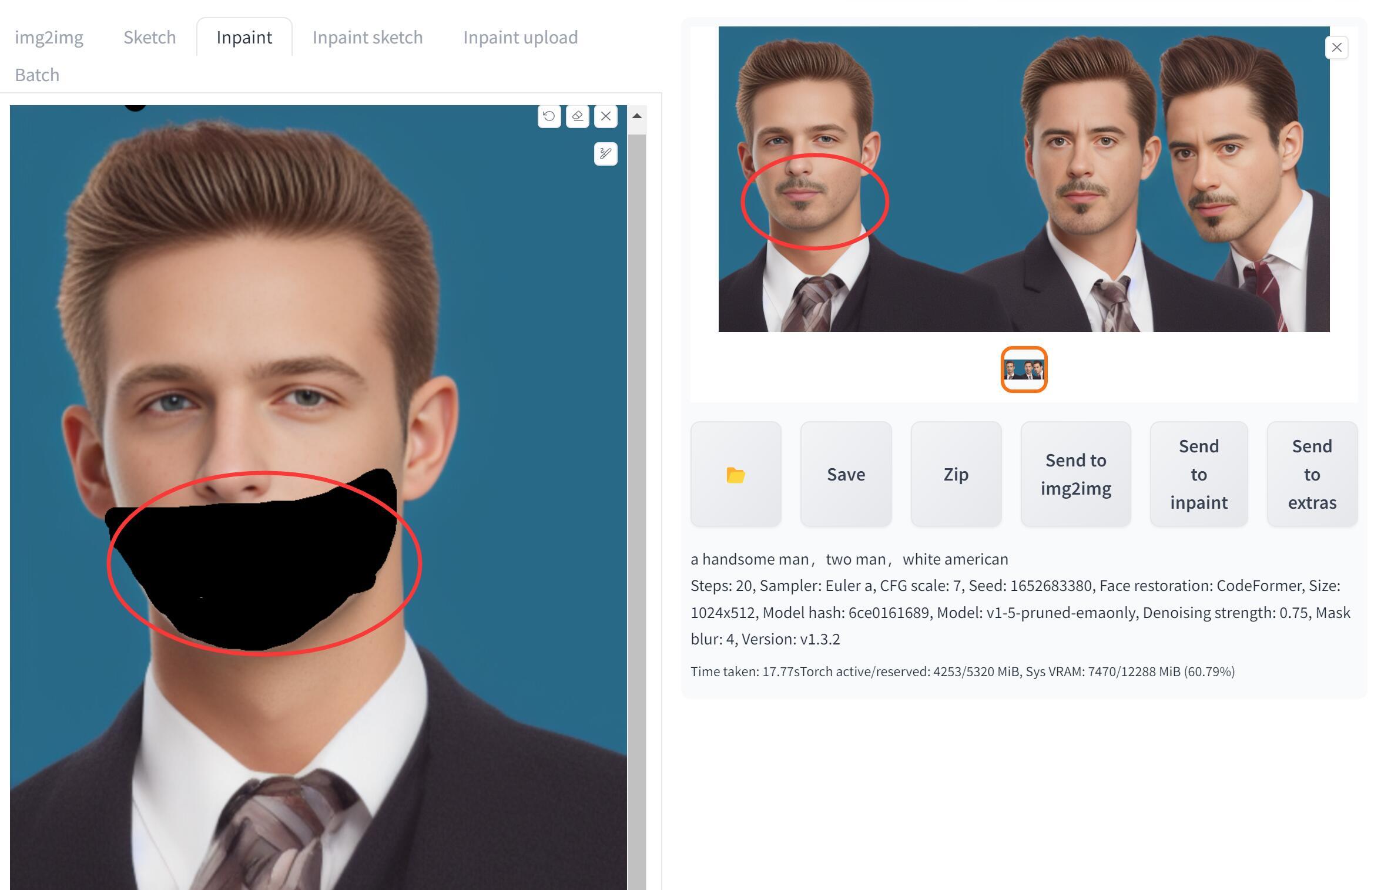Open the output folder icon button
This screenshot has width=1381, height=890.
pyautogui.click(x=736, y=474)
